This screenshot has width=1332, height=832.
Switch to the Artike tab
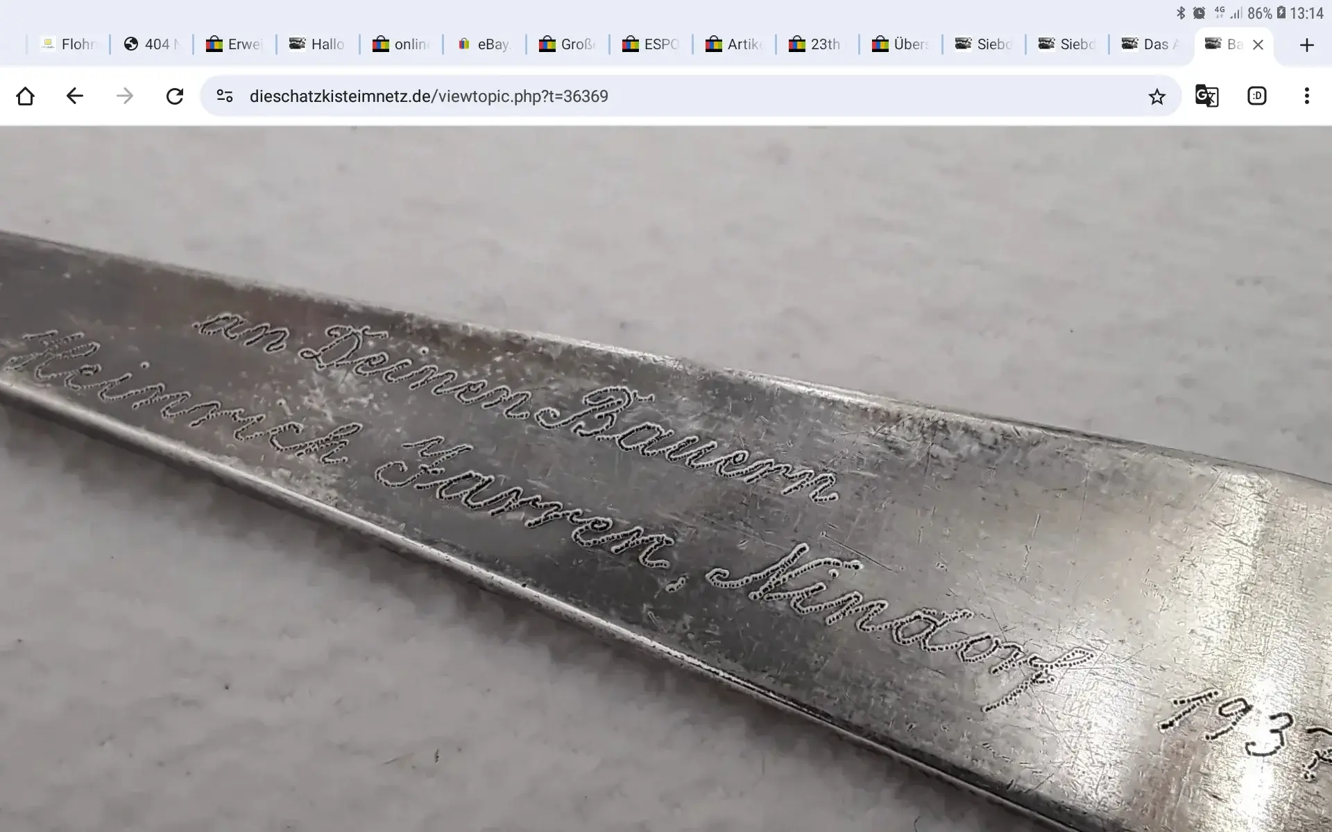(x=734, y=44)
